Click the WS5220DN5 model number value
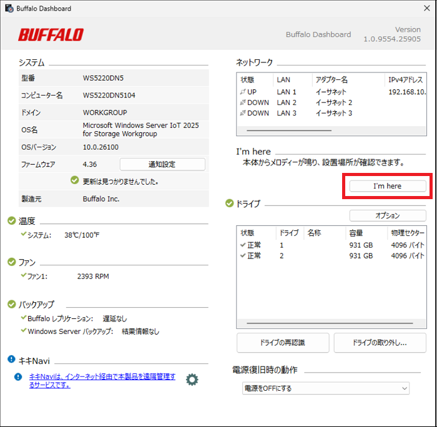Screen dimensions: 437x427 (103, 78)
